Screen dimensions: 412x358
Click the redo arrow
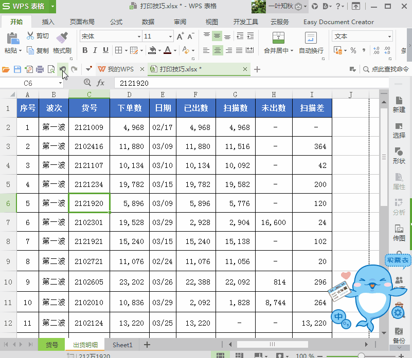click(75, 69)
